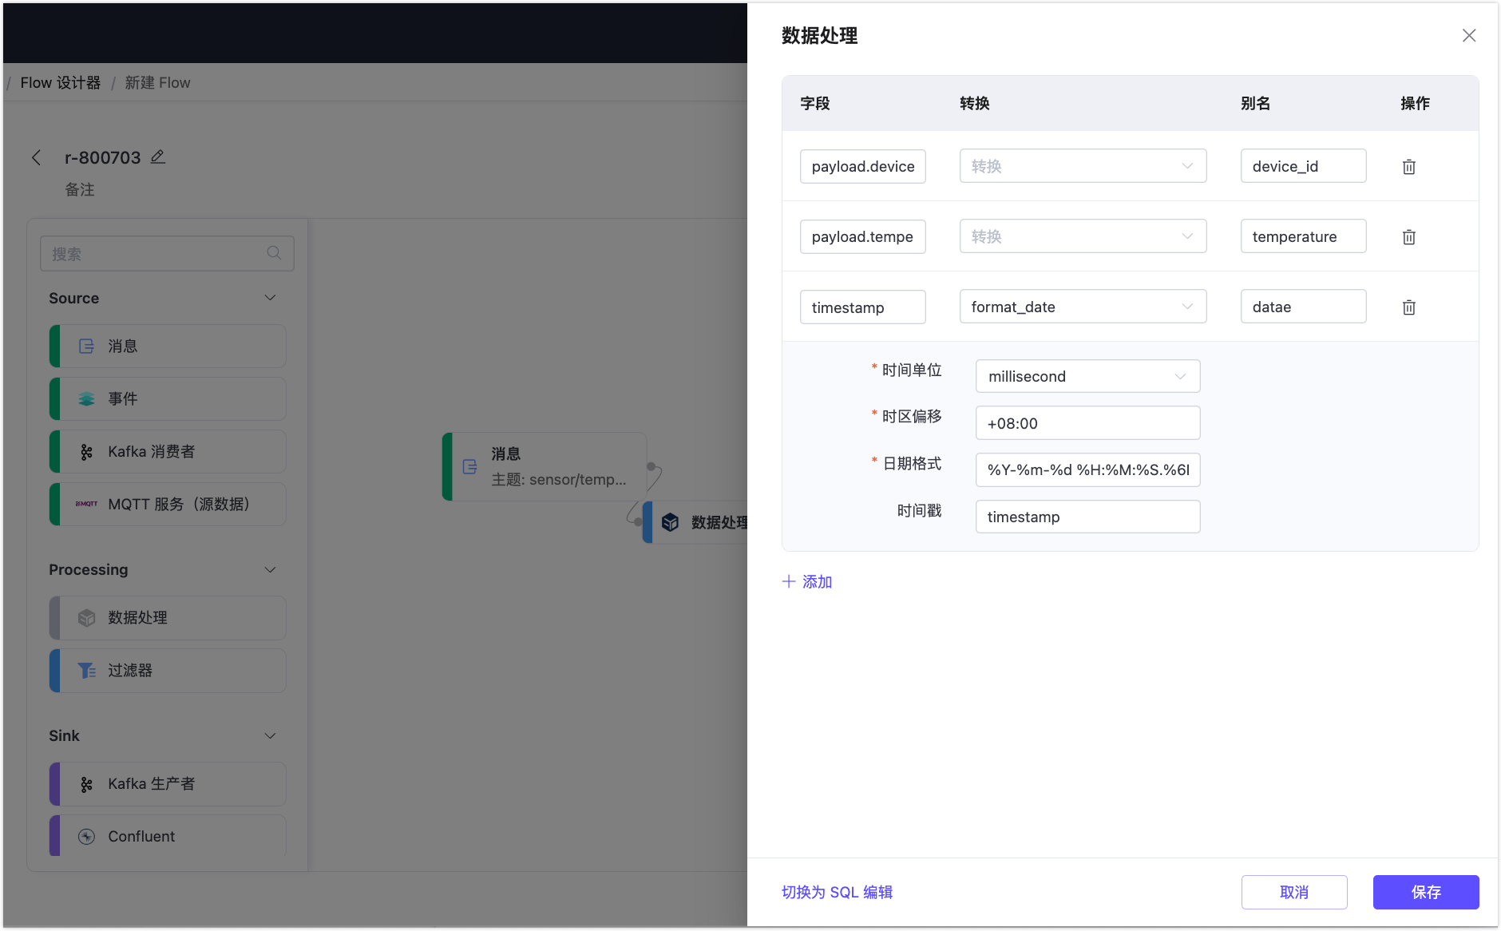Open the 转换 dropdown for payload.device
This screenshot has height=931, width=1501.
[x=1083, y=165]
